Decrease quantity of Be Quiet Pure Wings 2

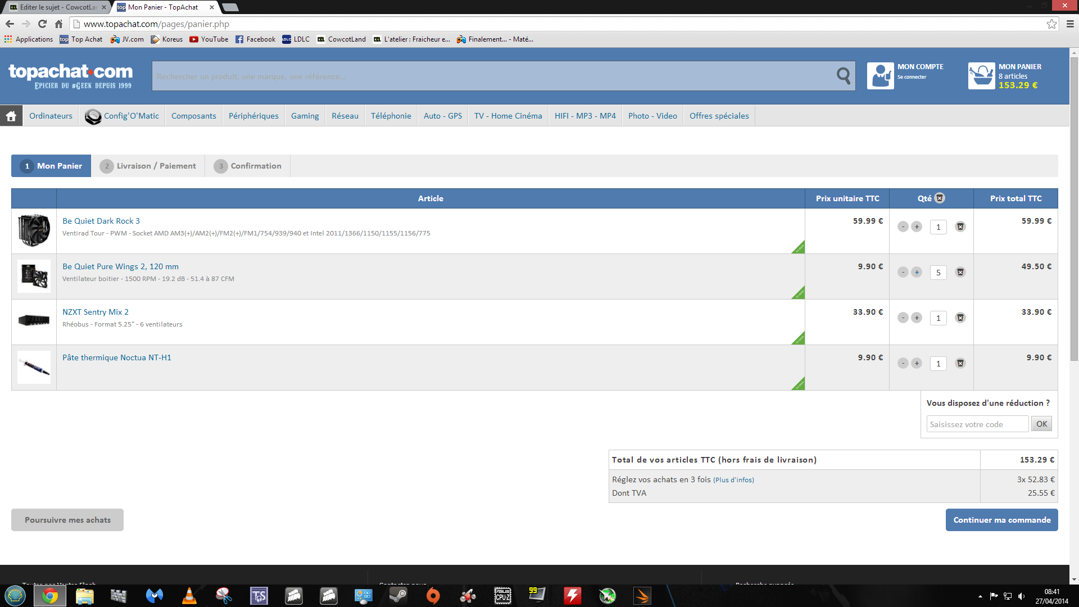[x=903, y=272]
